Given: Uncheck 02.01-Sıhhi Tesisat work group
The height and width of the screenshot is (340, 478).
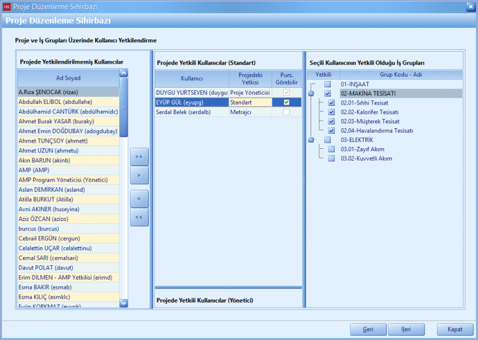Looking at the screenshot, I should (x=332, y=103).
